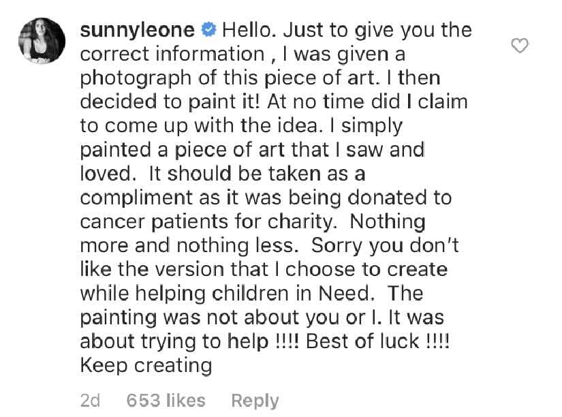Click the phrase "Best of luck"
The image size is (562, 417).
click(364, 341)
